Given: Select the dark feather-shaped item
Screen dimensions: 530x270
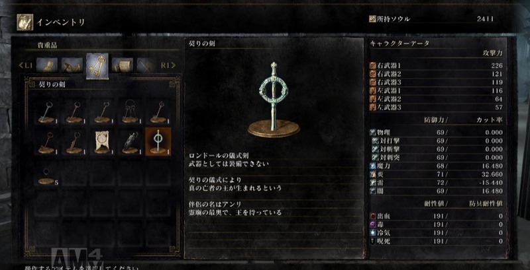Looking at the screenshot, I should 130,141.
